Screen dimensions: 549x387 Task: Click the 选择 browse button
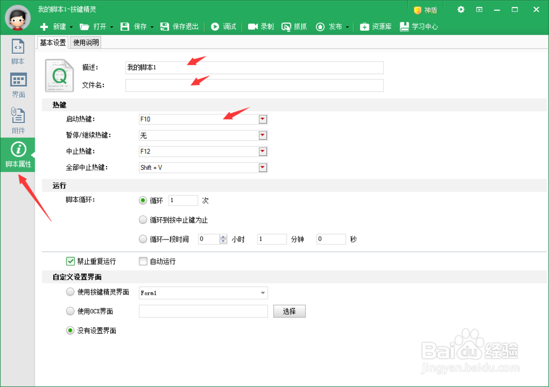pyautogui.click(x=289, y=311)
